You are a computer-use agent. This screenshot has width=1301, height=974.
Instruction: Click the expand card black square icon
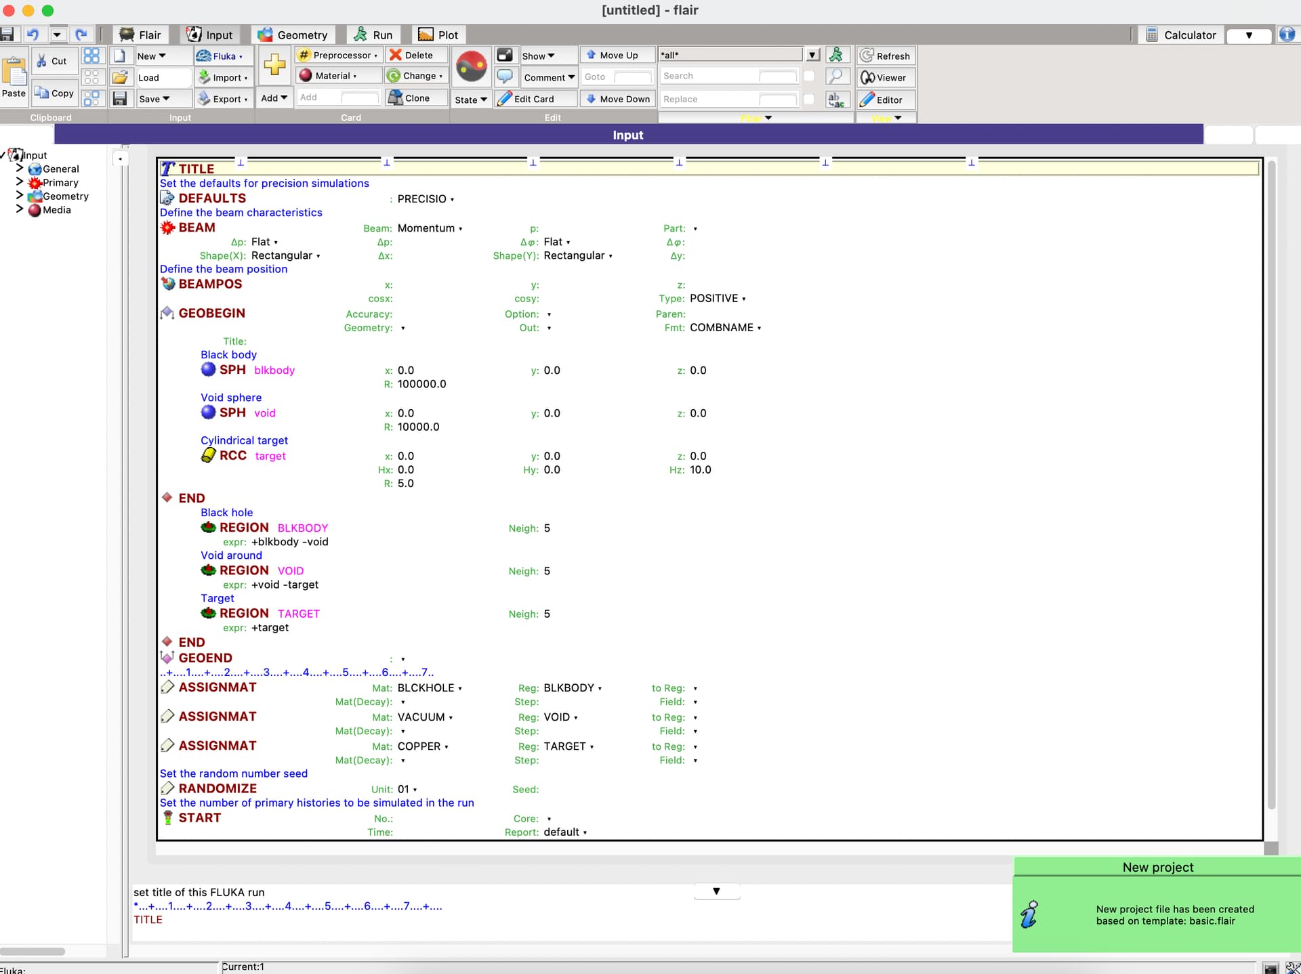tap(504, 55)
